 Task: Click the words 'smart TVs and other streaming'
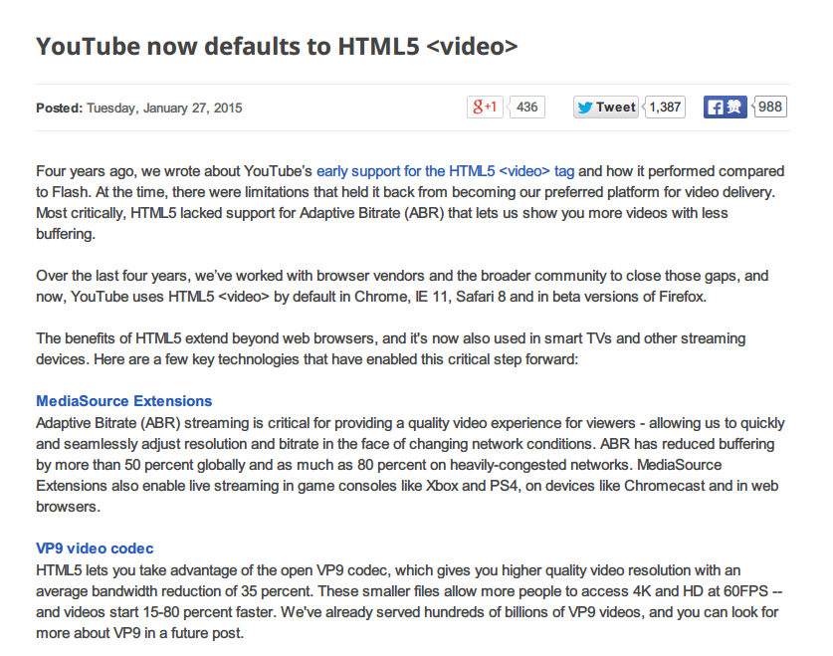pos(645,338)
